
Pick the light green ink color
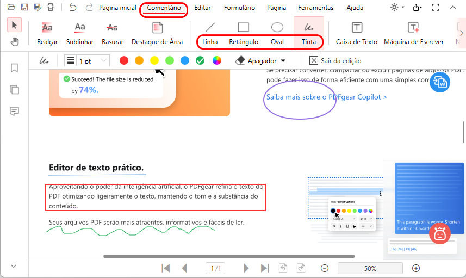tap(170, 60)
